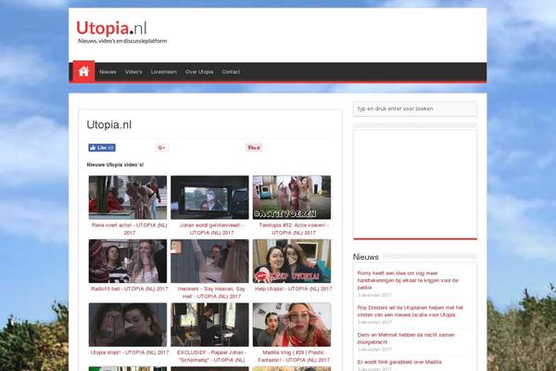This screenshot has width=556, height=371.
Task: Click 'Utopia stopt! - UTOPIA (NL) 2017' link
Action: click(x=130, y=352)
